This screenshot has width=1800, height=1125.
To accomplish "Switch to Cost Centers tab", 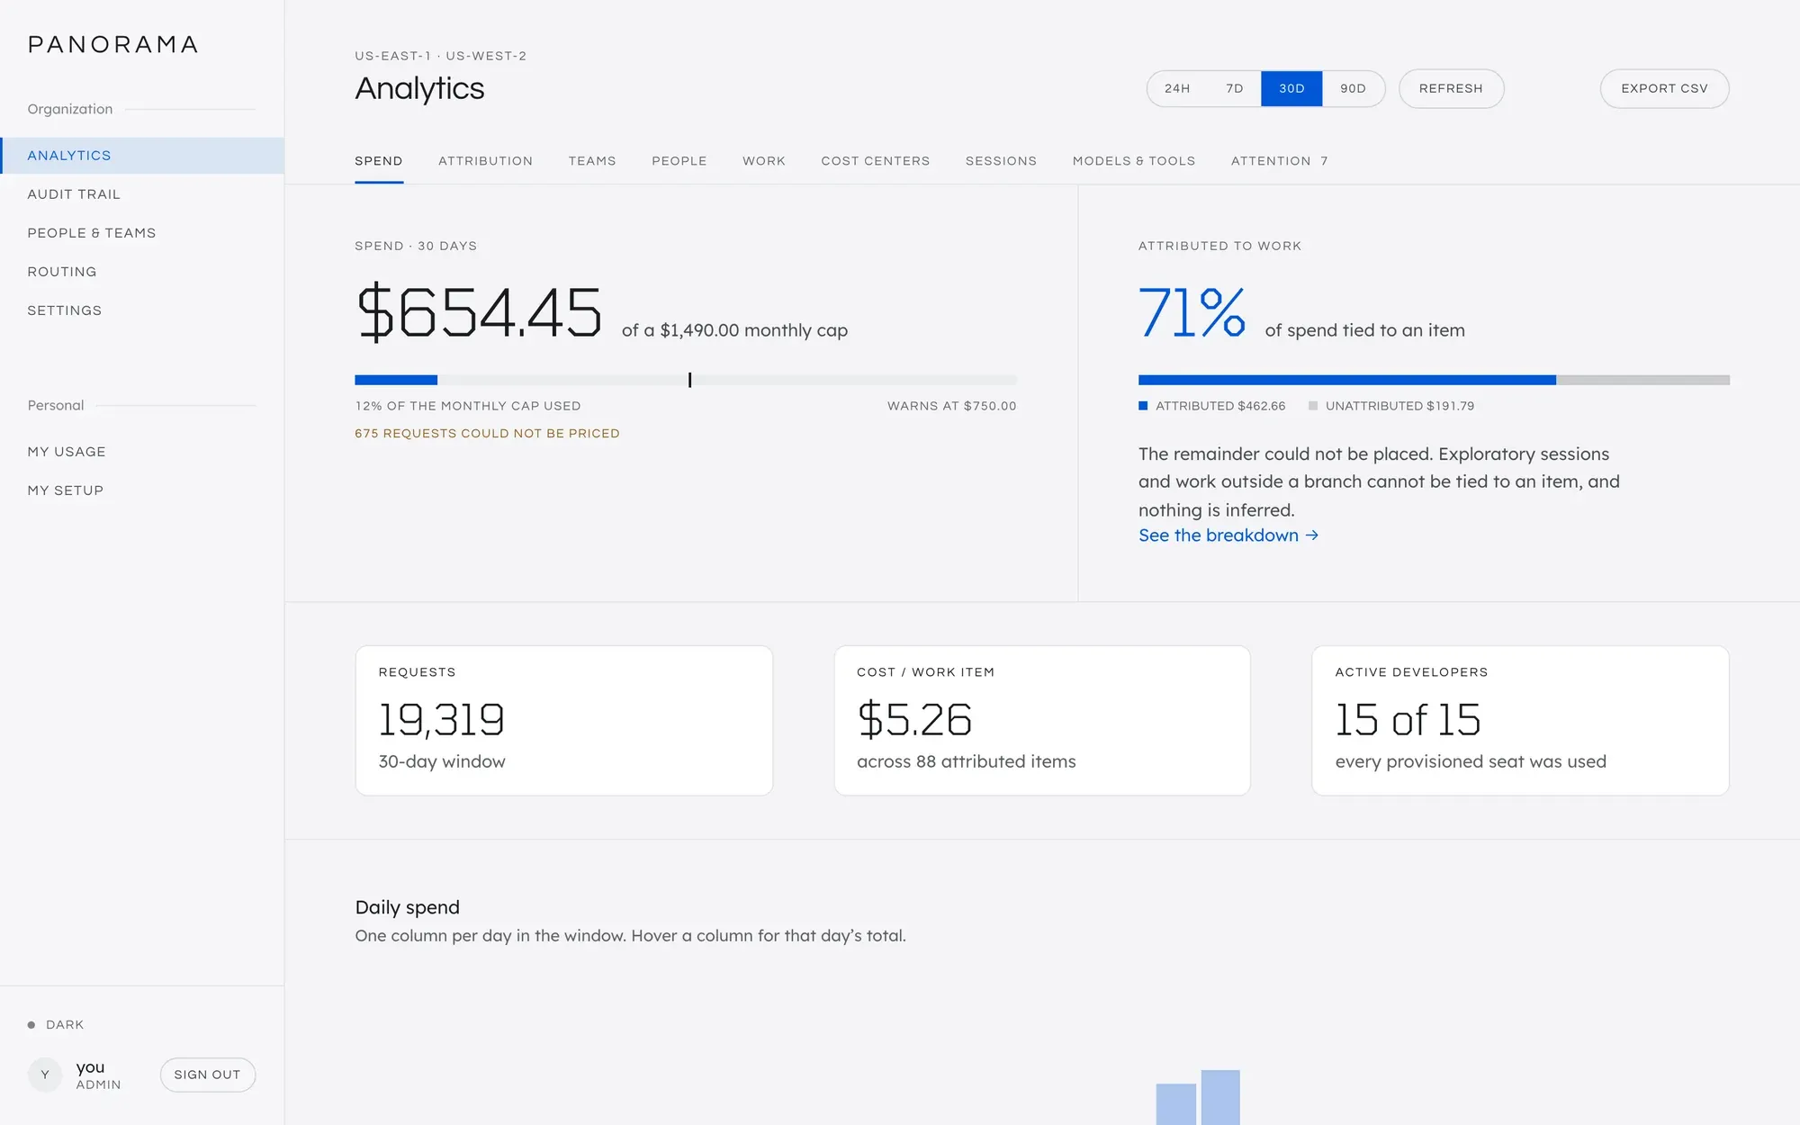I will pos(876,161).
